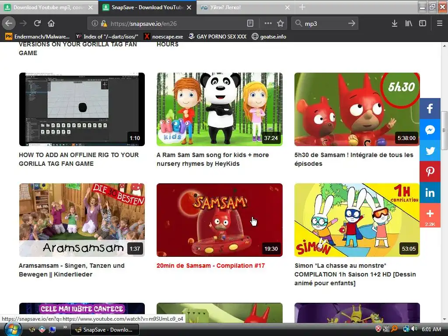Click the red security alert tray icon
The width and height of the screenshot is (448, 336).
[378, 329]
